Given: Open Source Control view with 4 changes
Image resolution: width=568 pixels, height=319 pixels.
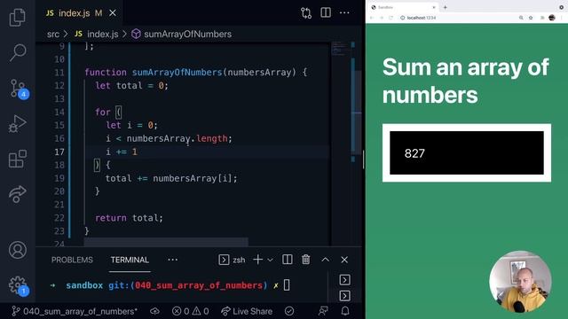Looking at the screenshot, I should point(18,89).
